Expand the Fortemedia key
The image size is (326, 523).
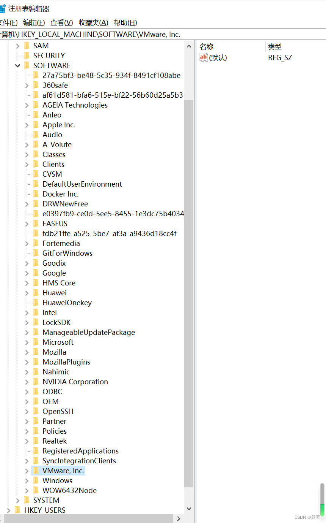[x=27, y=243]
